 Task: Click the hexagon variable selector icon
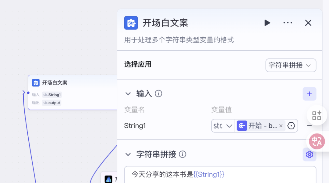[291, 126]
